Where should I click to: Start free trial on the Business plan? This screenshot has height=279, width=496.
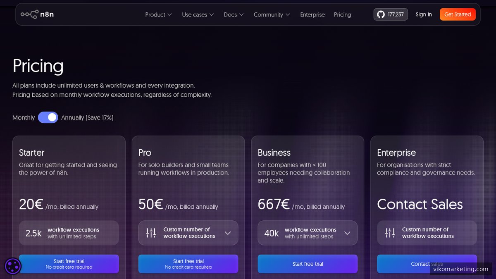point(308,264)
